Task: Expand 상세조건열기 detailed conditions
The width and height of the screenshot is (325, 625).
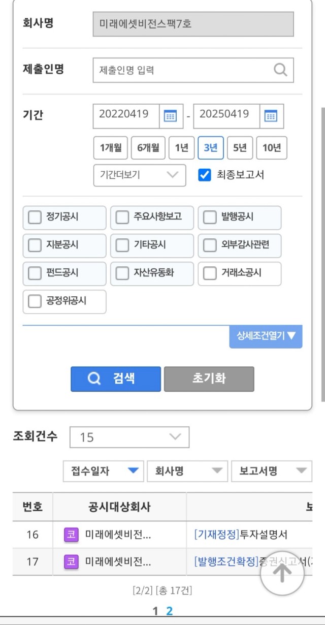Action: click(x=266, y=336)
